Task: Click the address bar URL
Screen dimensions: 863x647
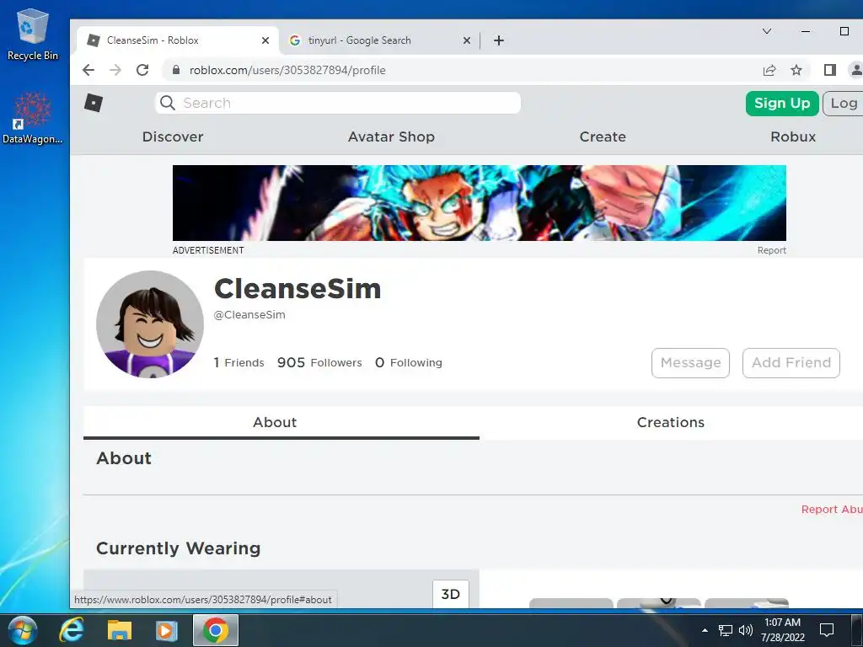Action: pos(287,70)
